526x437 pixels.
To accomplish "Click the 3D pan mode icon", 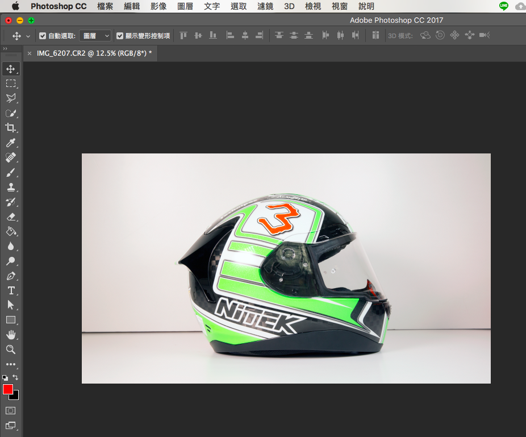I will (x=454, y=35).
